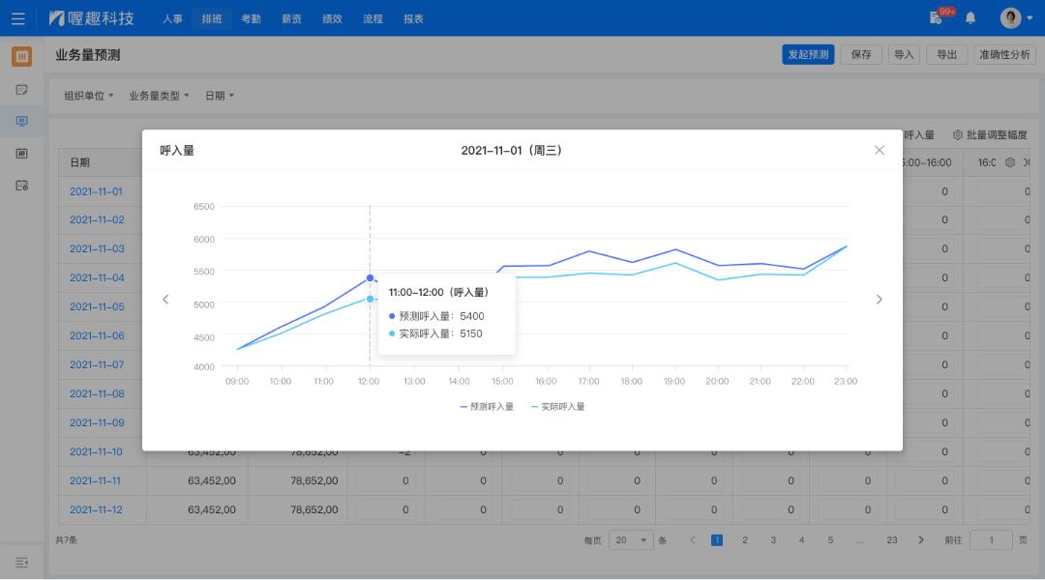This screenshot has height=580, width=1045.
Task: Open the user avatar account menu
Action: (x=1014, y=18)
